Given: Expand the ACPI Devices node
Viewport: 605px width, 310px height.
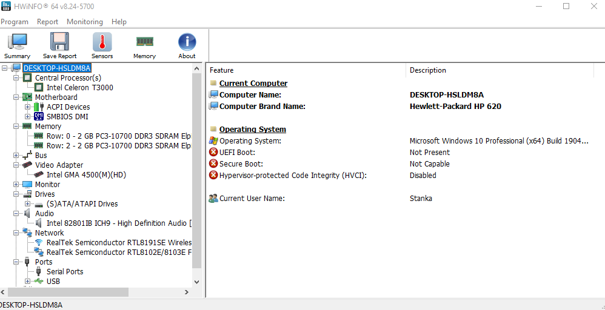Looking at the screenshot, I should (27, 107).
